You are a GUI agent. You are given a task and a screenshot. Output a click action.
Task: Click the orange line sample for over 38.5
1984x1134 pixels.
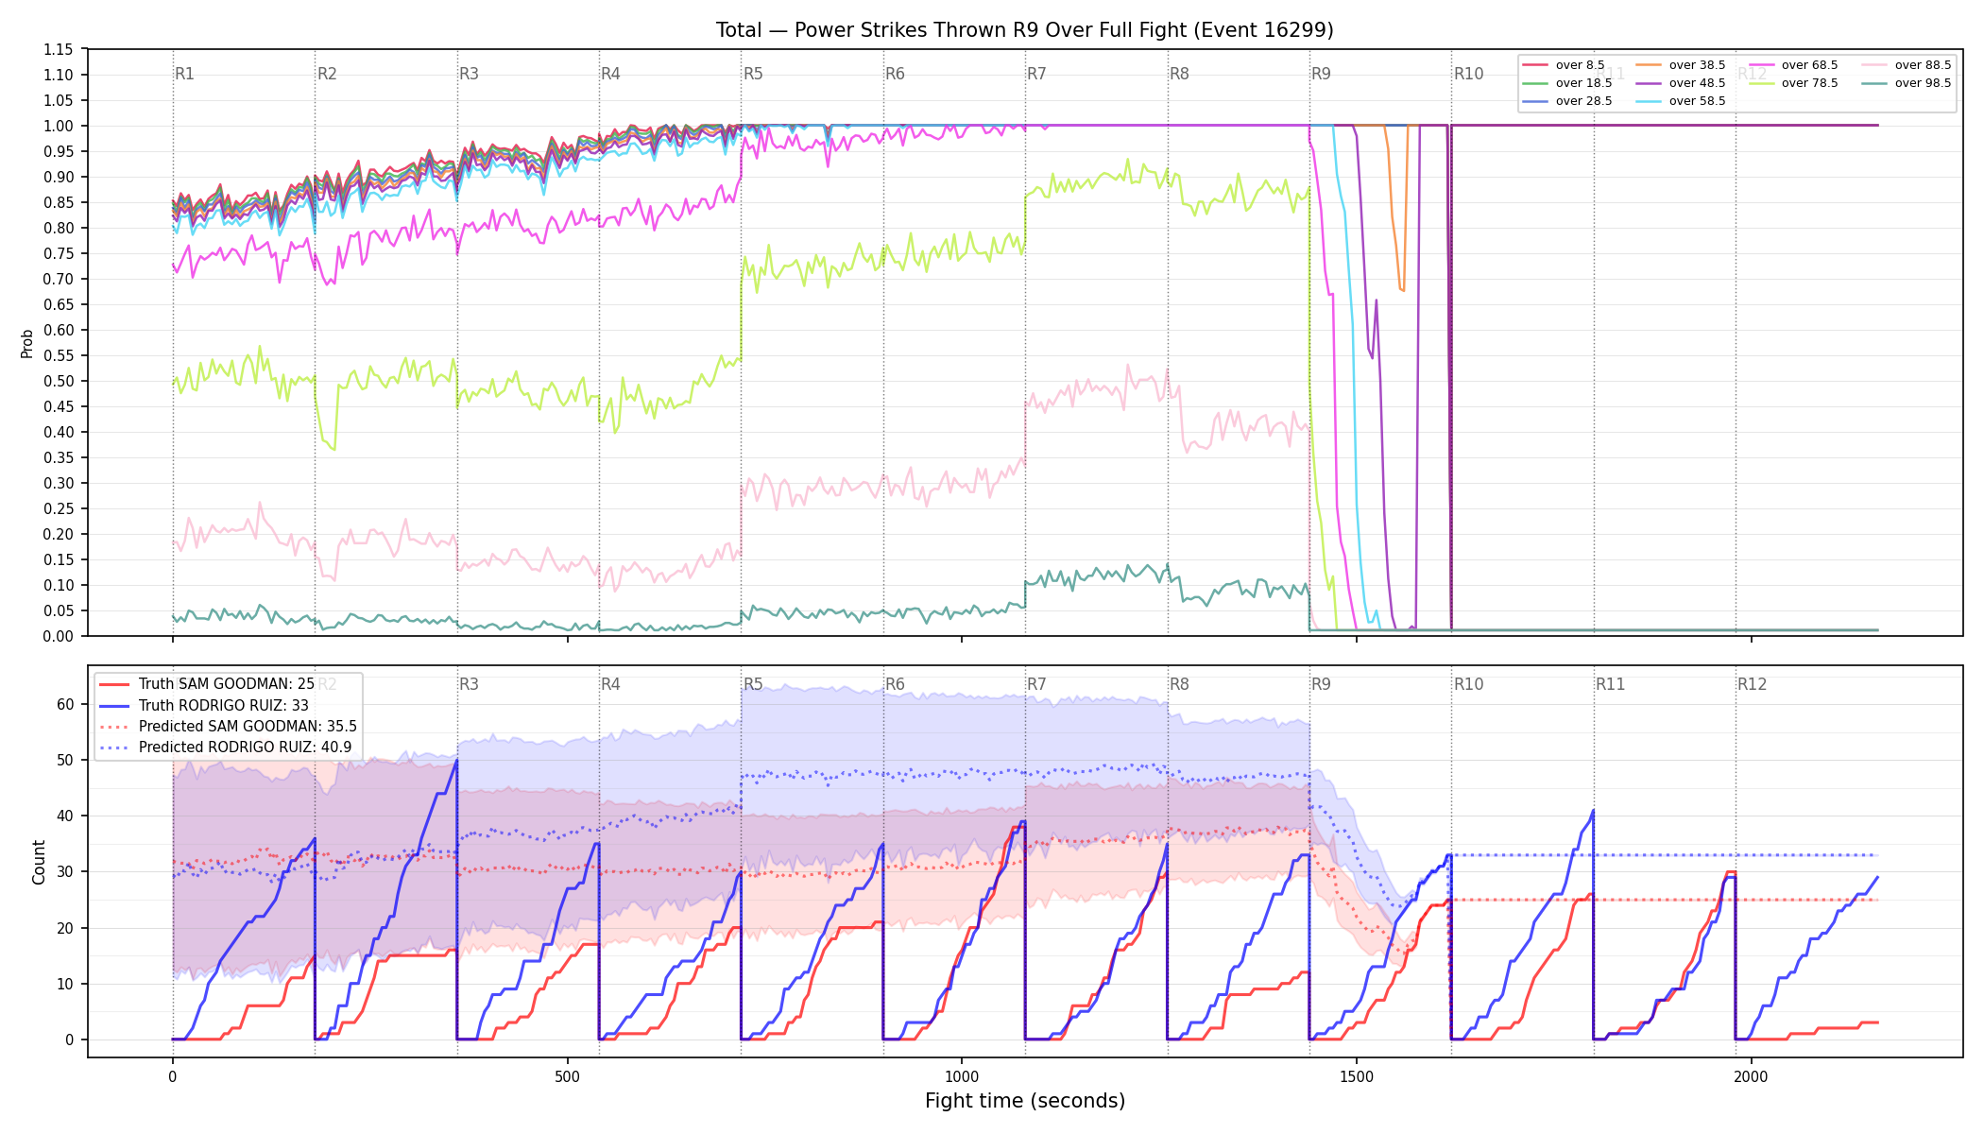(1649, 65)
